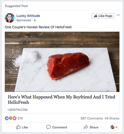View the 567 Comments link
The image size is (124, 134).
point(92,118)
